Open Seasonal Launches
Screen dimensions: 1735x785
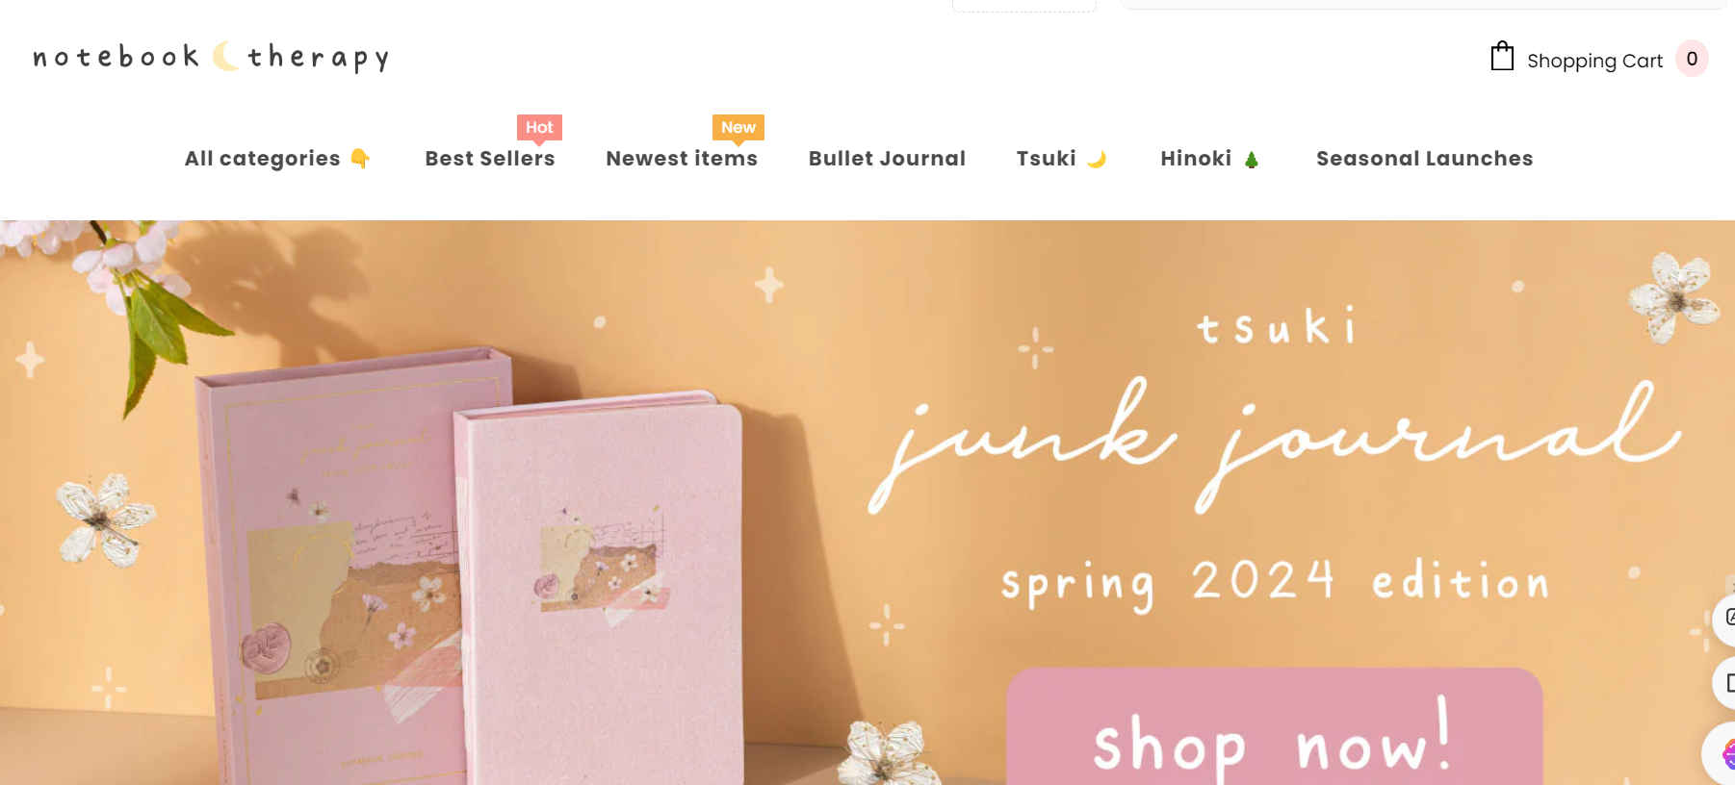tap(1424, 159)
